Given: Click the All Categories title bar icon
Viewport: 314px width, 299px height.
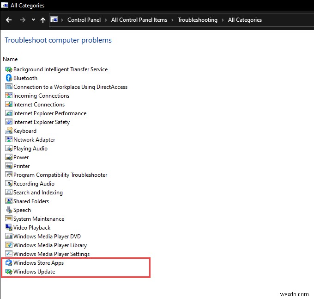Looking at the screenshot, I should 5,5.
